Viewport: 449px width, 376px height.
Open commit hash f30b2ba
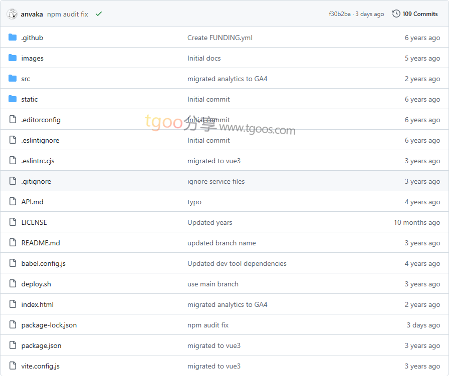click(339, 14)
